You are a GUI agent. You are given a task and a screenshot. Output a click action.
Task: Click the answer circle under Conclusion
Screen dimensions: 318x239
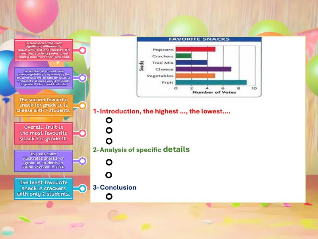(x=109, y=196)
